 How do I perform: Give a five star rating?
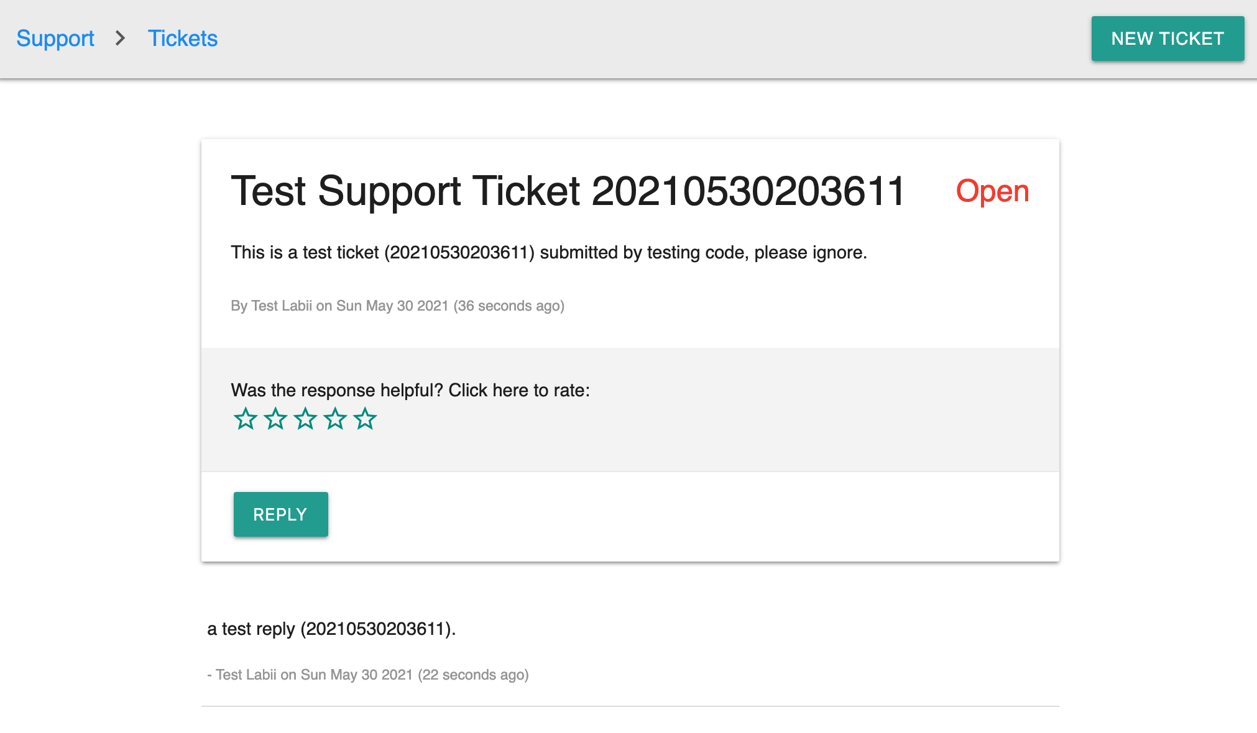(x=365, y=419)
